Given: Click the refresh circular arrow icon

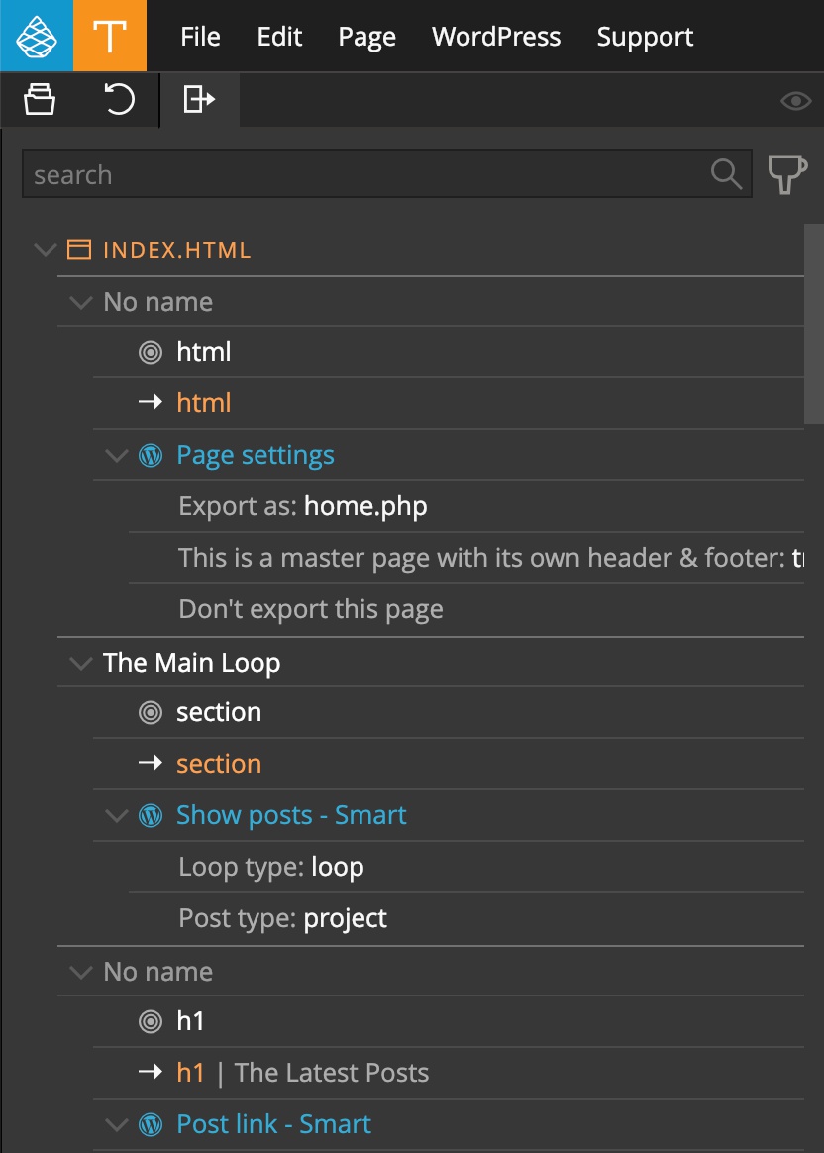Looking at the screenshot, I should 119,99.
